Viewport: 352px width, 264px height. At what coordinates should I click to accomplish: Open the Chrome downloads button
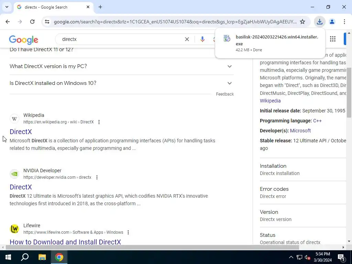tap(319, 22)
